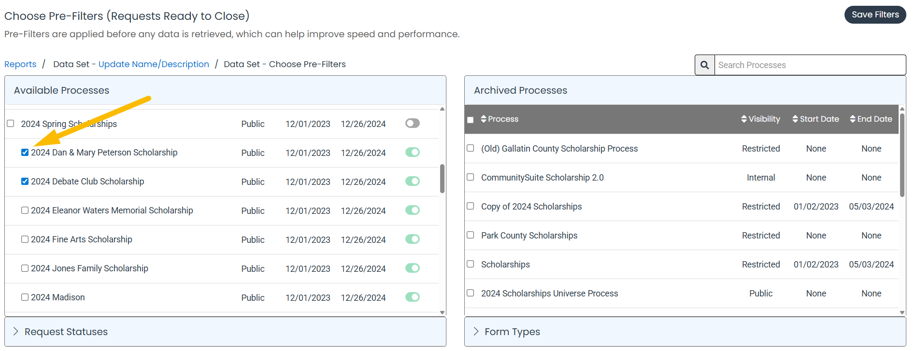This screenshot has width=916, height=351.
Task: Expand the Request Statuses section
Action: coord(225,332)
